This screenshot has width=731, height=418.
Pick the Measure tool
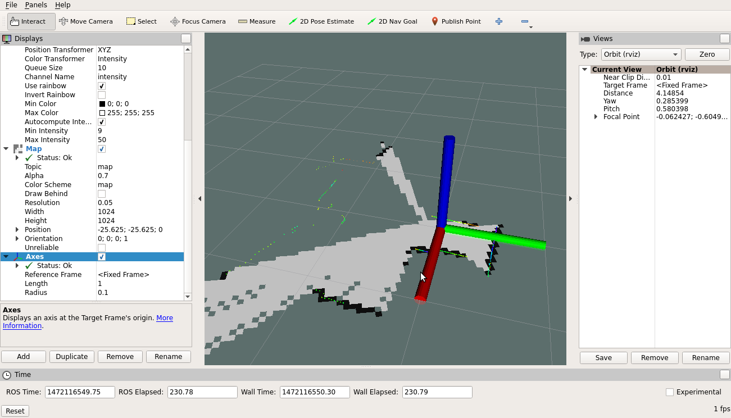[x=257, y=21]
